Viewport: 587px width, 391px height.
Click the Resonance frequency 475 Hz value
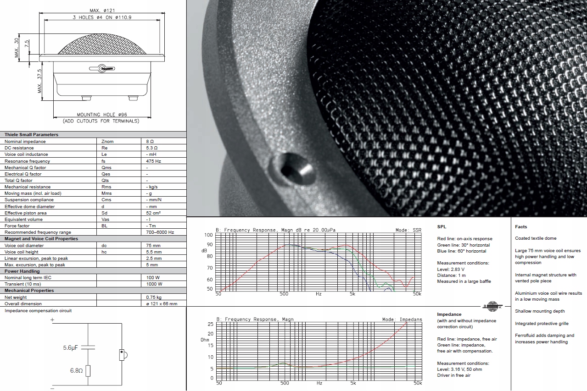point(154,161)
